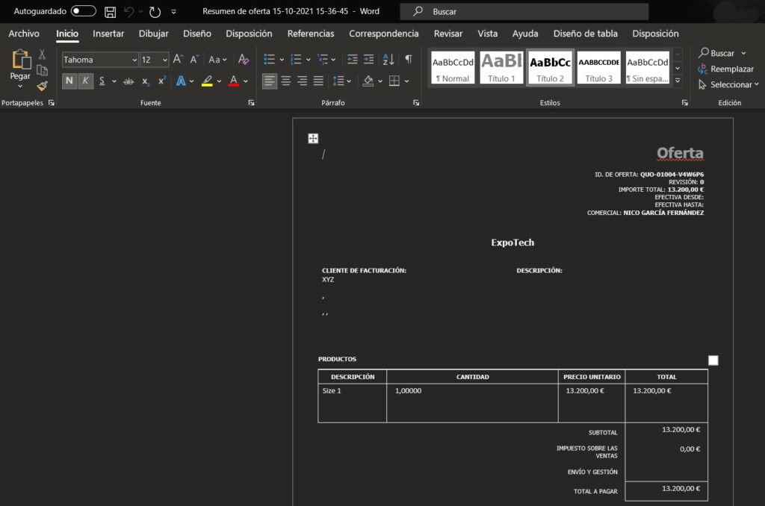This screenshot has width=765, height=506.
Task: Show paragraph marks with the ¶ icon
Action: coord(408,59)
